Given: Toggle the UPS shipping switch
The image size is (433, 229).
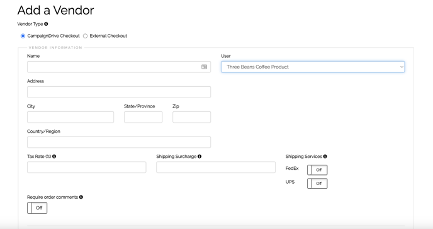Looking at the screenshot, I should pyautogui.click(x=317, y=184).
